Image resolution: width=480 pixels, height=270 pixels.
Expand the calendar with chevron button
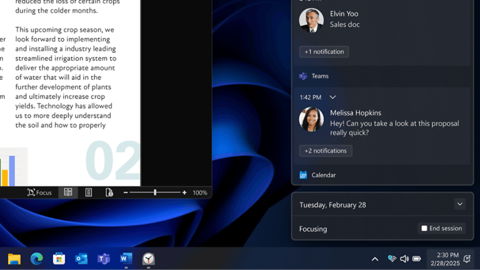(x=460, y=204)
